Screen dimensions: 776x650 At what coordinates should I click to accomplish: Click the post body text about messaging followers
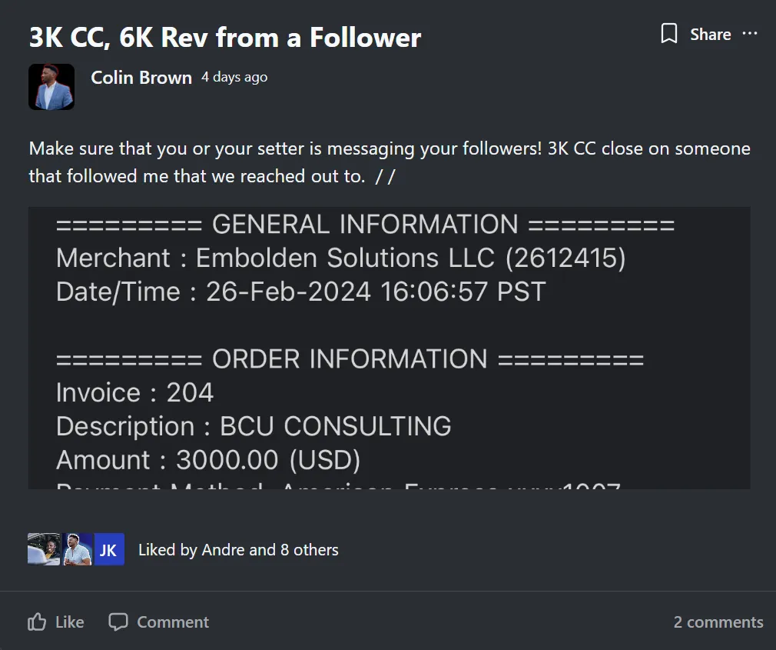pos(389,162)
